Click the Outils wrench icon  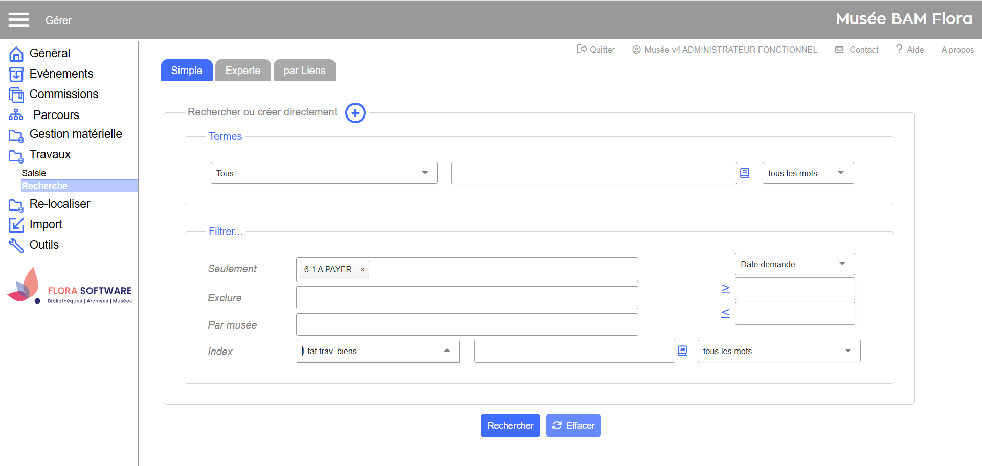click(x=16, y=245)
